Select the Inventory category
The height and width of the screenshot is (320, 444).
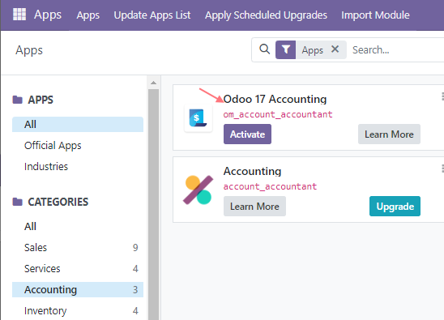[78, 310]
